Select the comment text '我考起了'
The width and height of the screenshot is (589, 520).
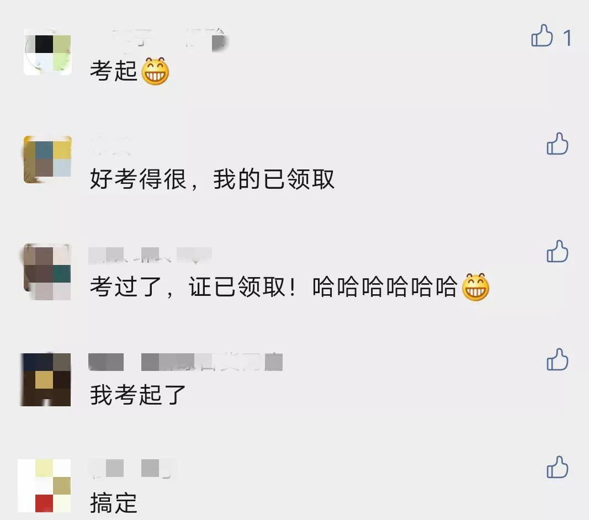[138, 395]
